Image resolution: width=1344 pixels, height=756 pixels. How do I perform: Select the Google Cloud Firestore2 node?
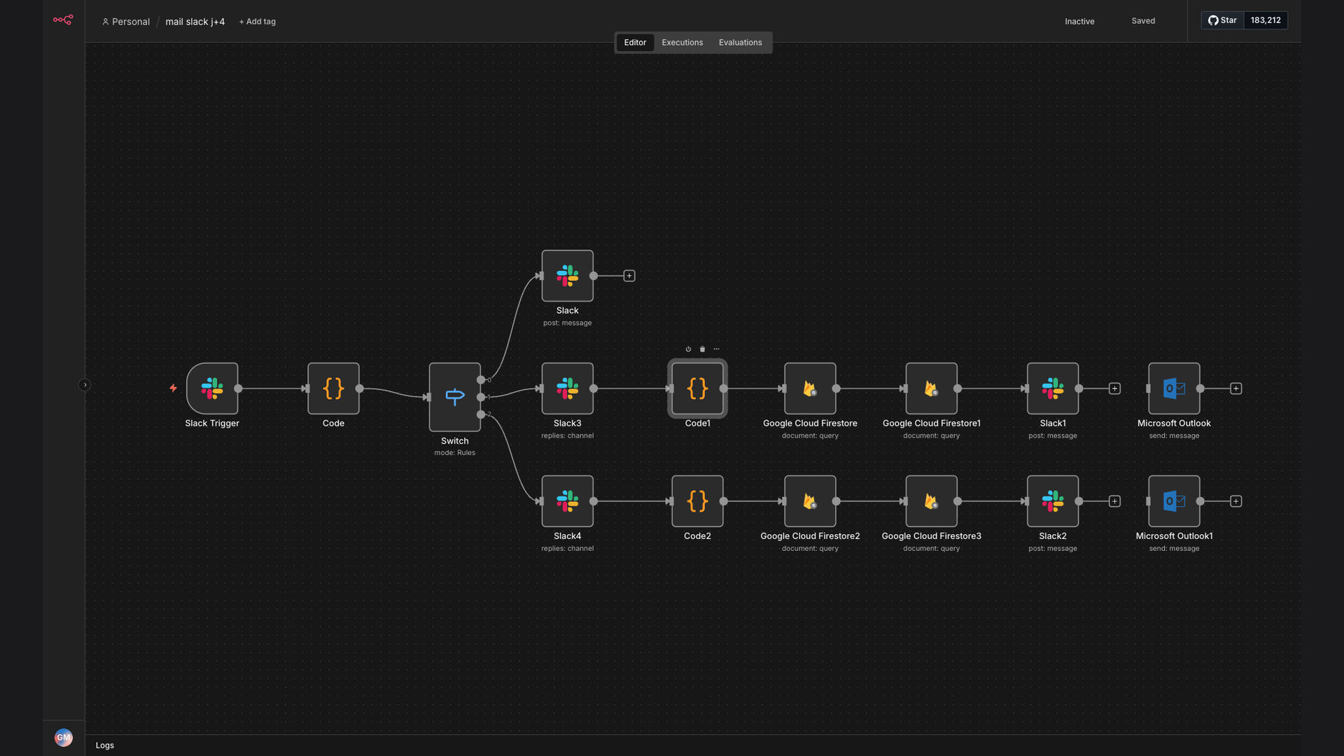click(x=810, y=501)
